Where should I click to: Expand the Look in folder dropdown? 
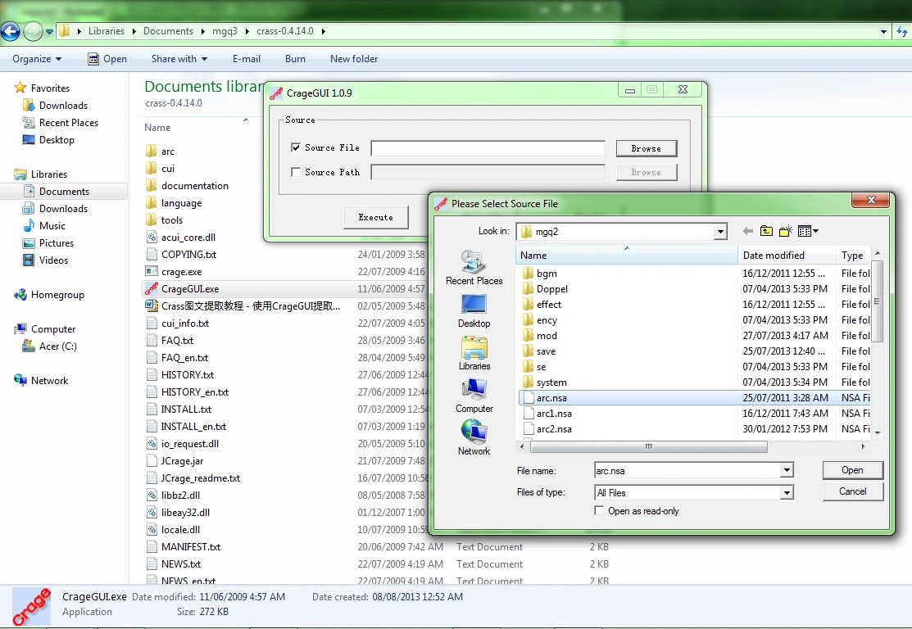point(720,231)
